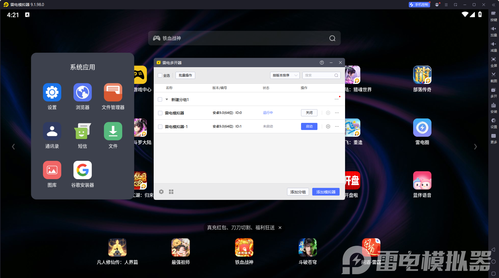
Task: Click the search magnifier icon in top bar
Action: pos(332,38)
